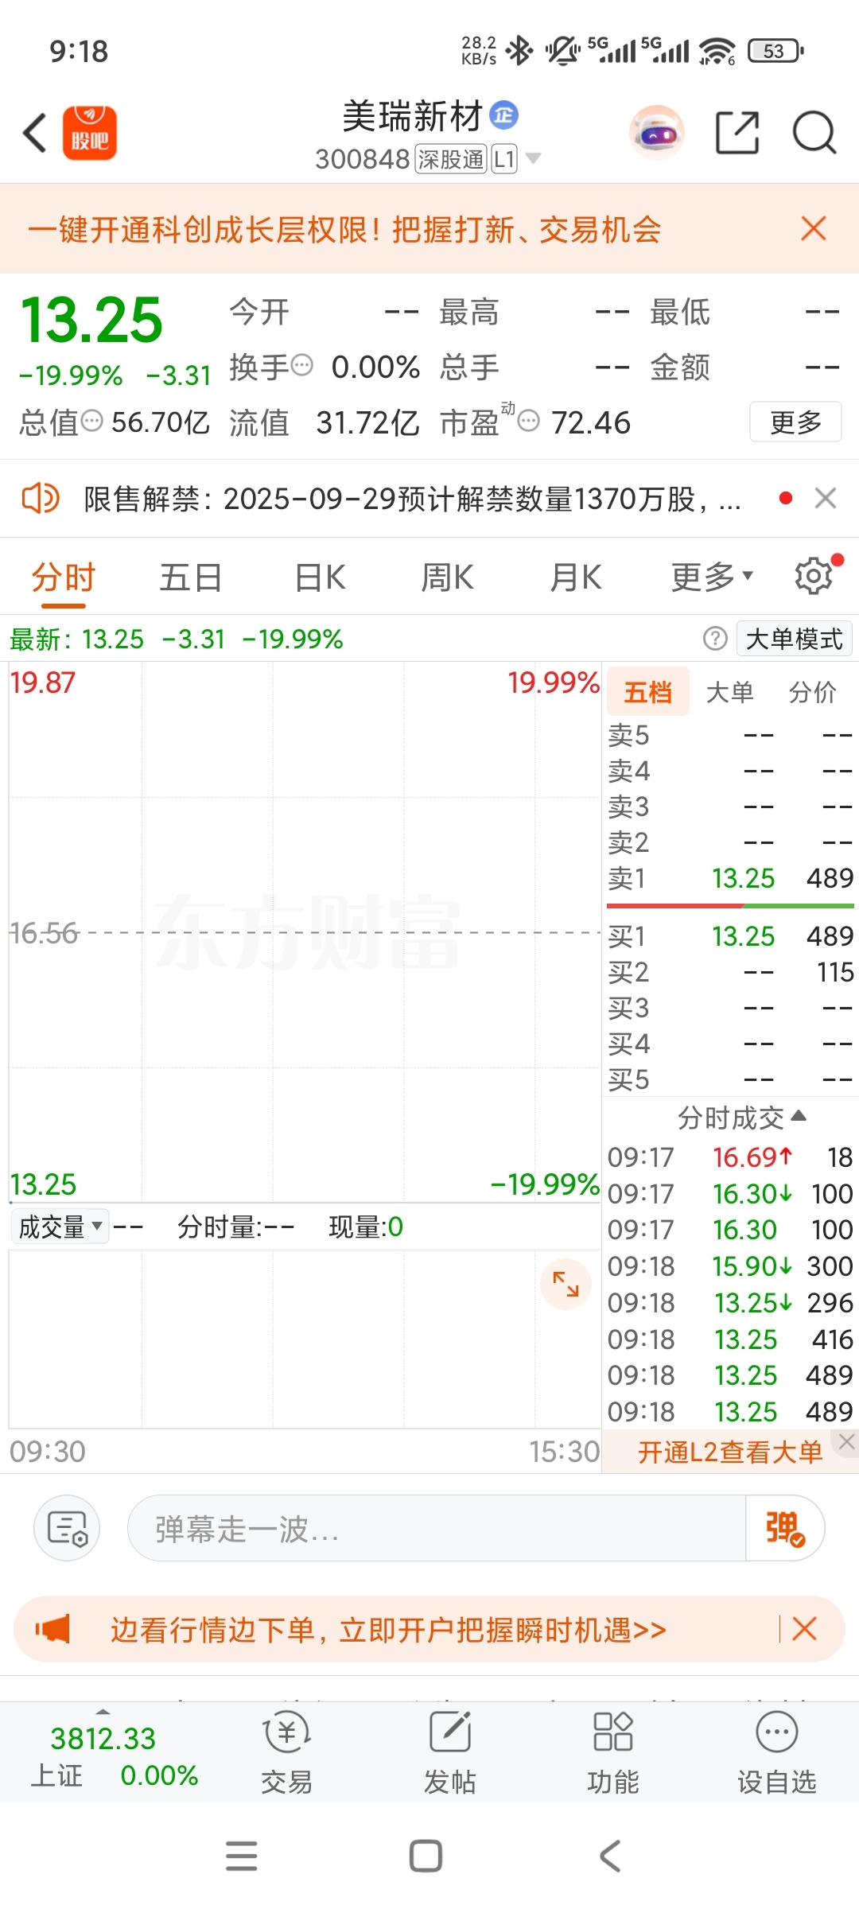Tap Android system back button
The height and width of the screenshot is (1909, 859).
click(x=610, y=1856)
